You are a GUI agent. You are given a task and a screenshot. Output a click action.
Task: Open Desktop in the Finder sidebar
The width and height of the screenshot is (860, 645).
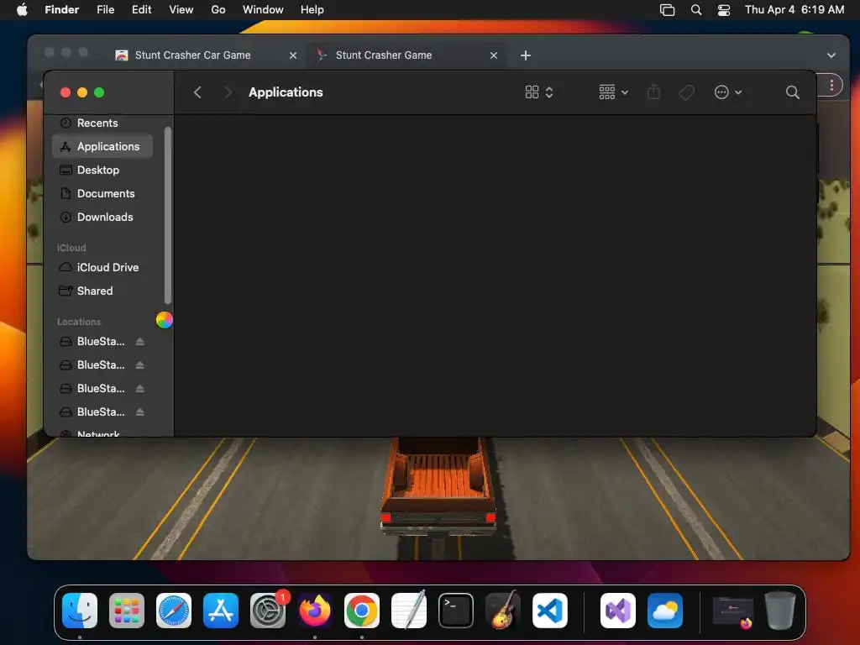[102, 170]
